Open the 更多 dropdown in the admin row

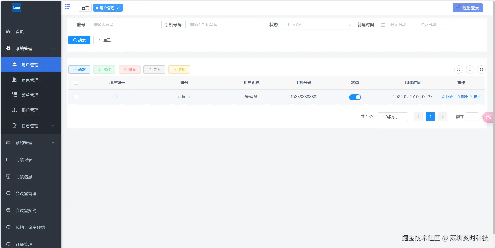476,97
